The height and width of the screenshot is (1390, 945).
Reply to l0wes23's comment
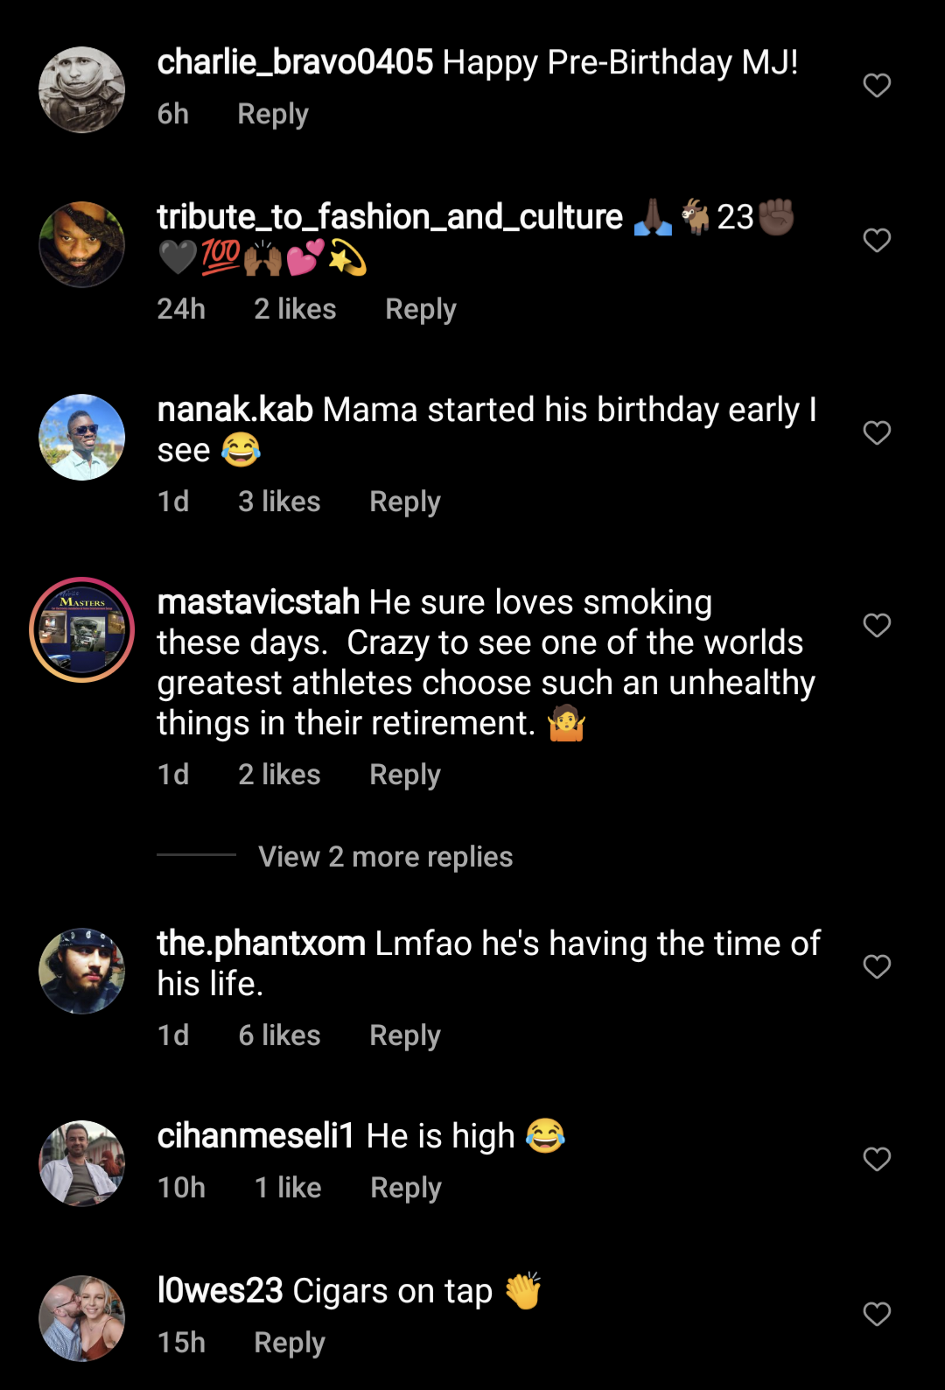290,1343
